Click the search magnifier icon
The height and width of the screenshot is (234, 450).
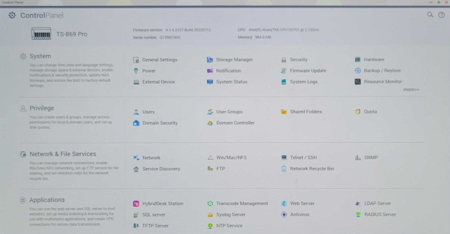pos(430,15)
